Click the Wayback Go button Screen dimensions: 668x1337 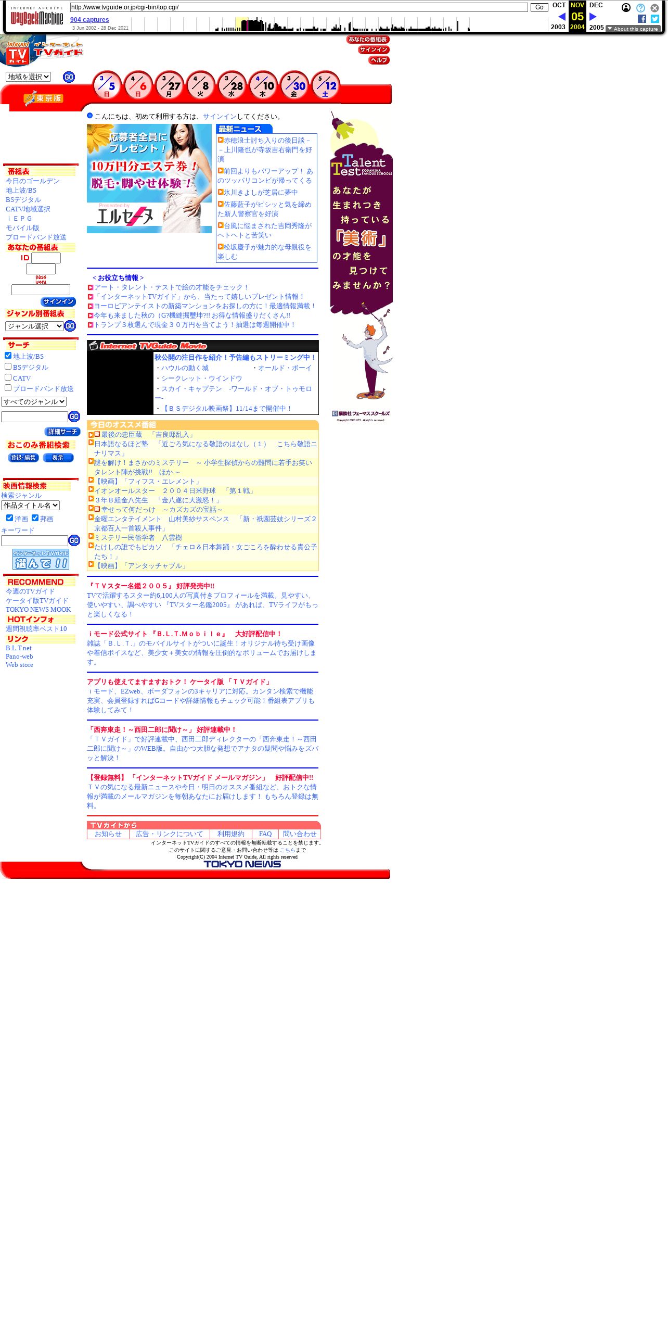539,7
